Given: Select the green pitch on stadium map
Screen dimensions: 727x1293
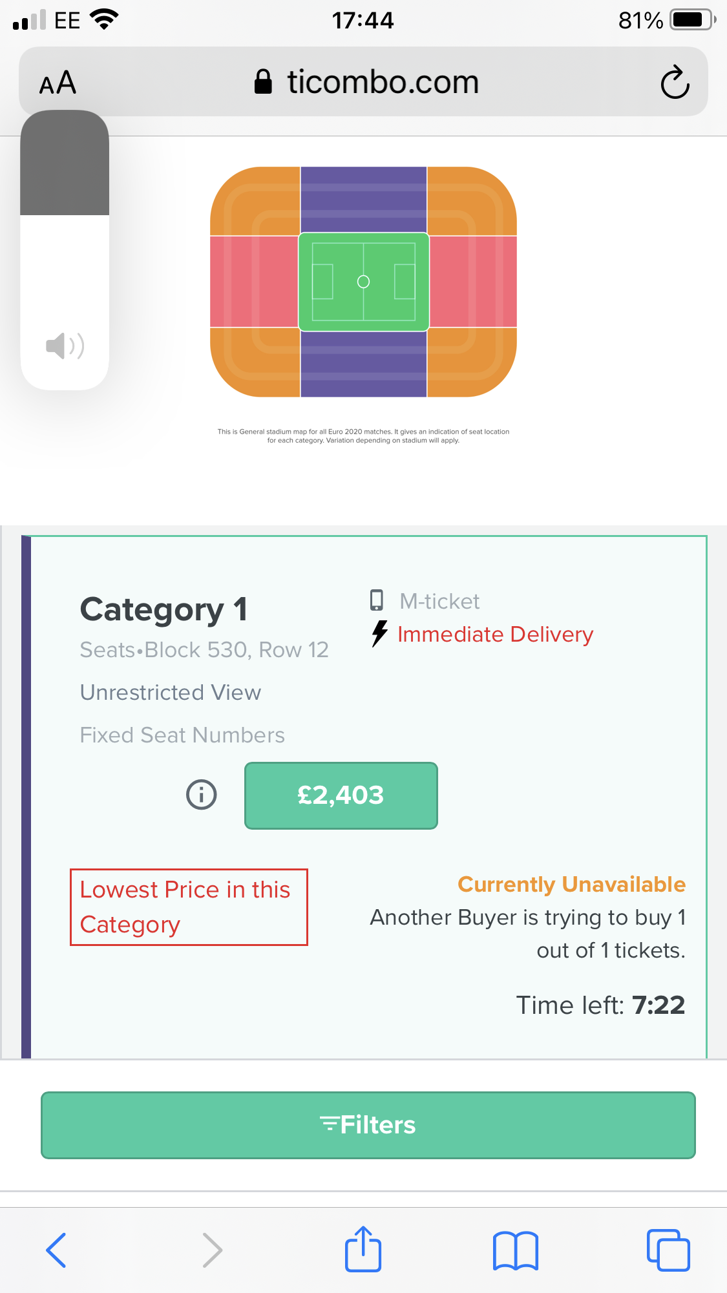Looking at the screenshot, I should pos(363,282).
